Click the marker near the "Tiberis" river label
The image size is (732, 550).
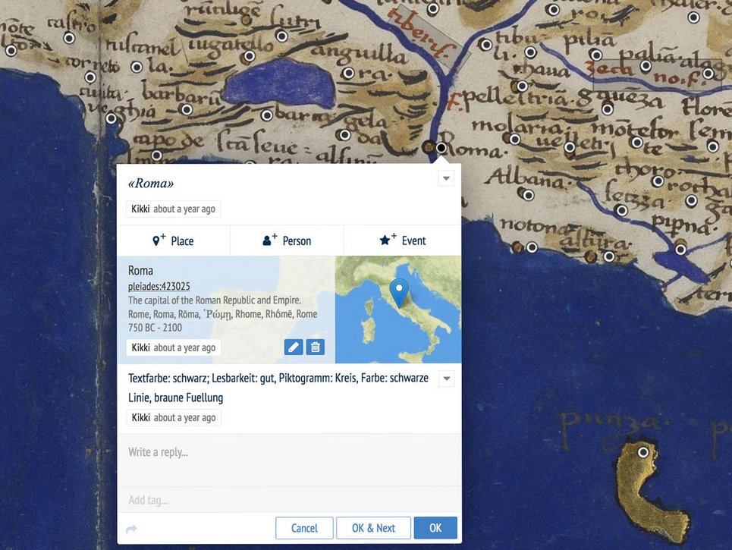coord(434,8)
